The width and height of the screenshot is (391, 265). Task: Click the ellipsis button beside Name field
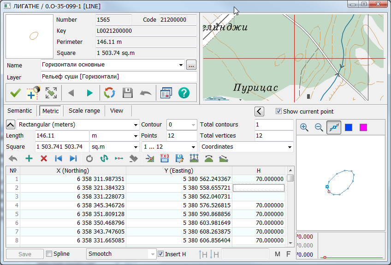[191, 65]
